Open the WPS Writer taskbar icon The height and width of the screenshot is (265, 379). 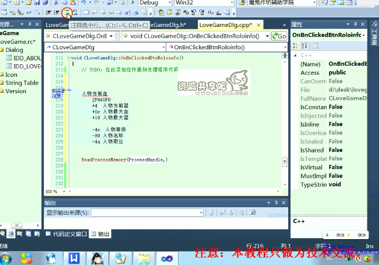tap(74, 259)
